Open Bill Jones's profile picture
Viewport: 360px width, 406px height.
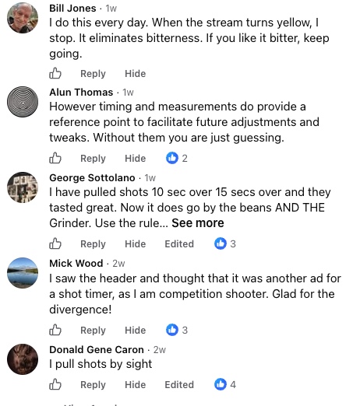coord(23,18)
